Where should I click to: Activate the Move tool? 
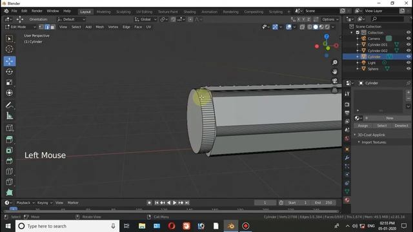point(10,61)
